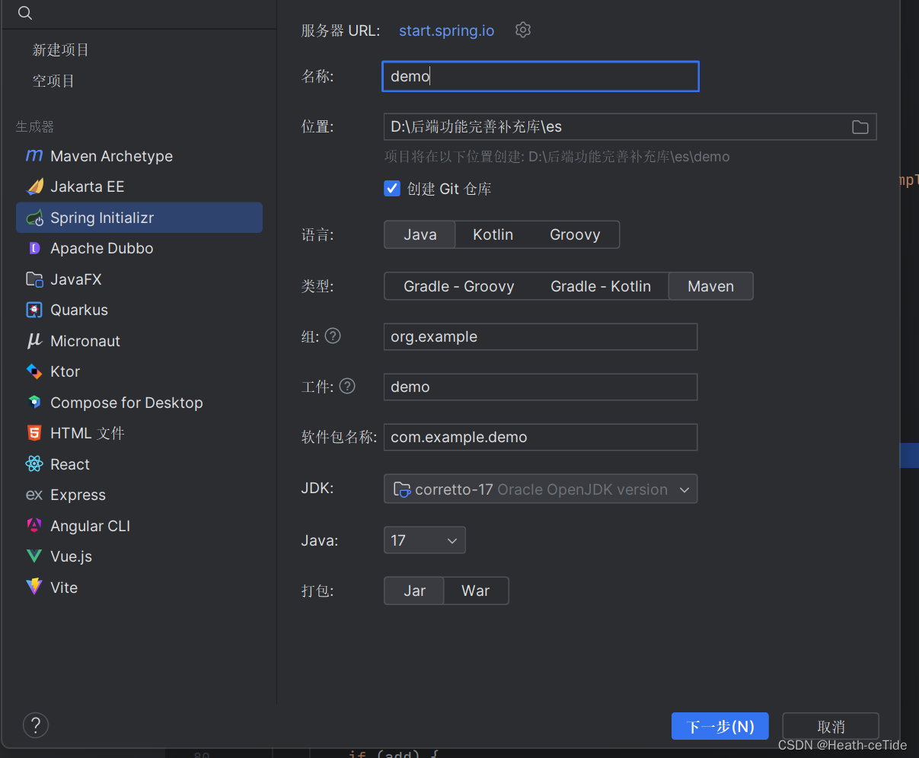Select the Ktor generator entry

(139, 371)
